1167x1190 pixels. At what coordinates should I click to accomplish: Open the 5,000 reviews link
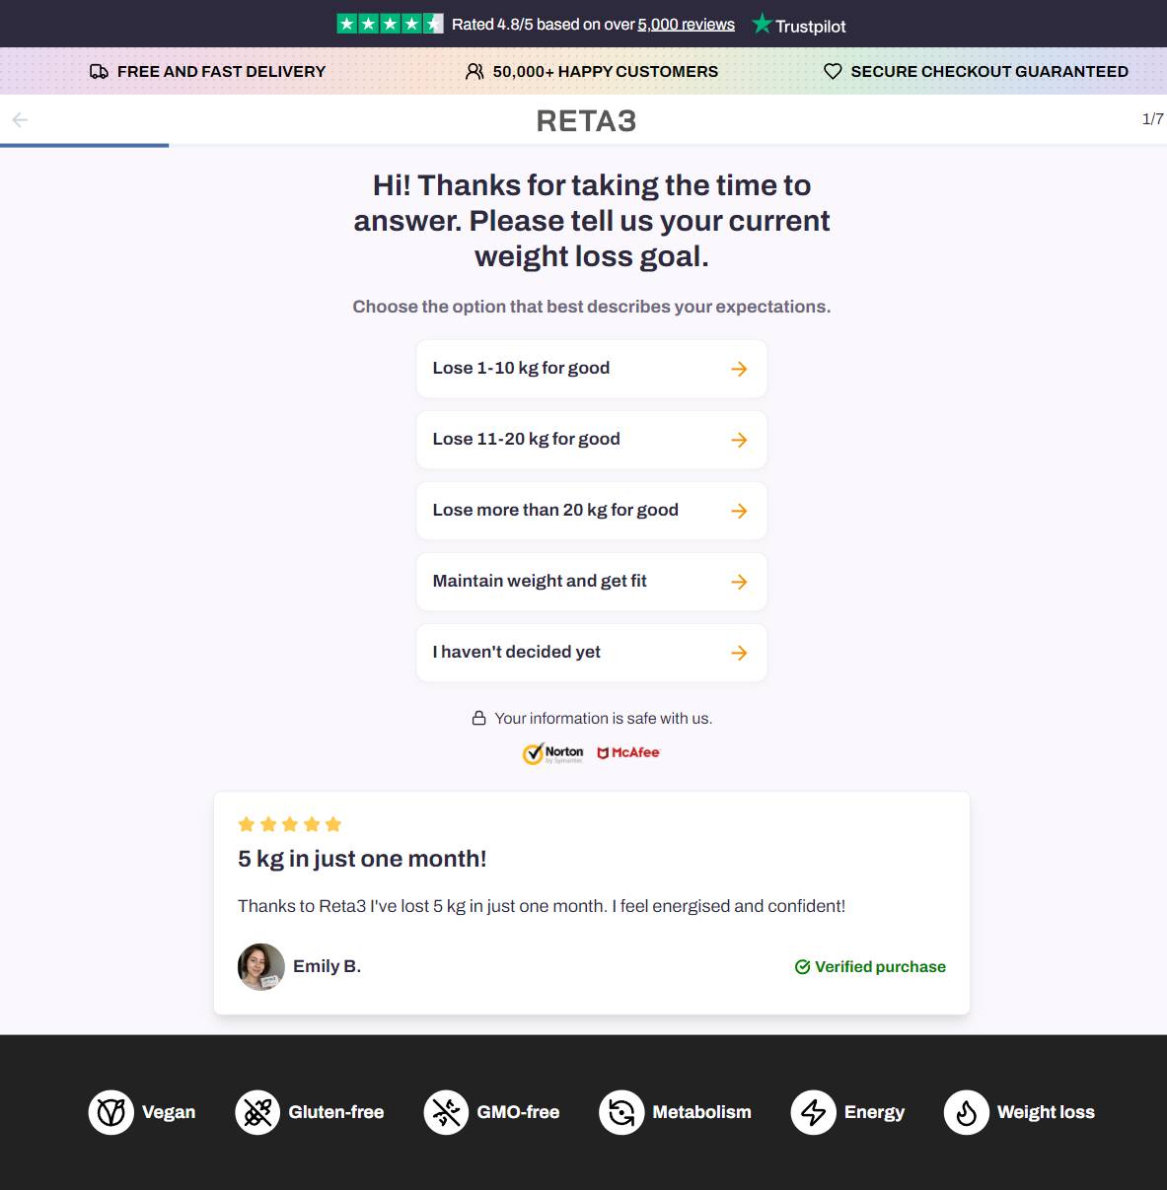[686, 25]
